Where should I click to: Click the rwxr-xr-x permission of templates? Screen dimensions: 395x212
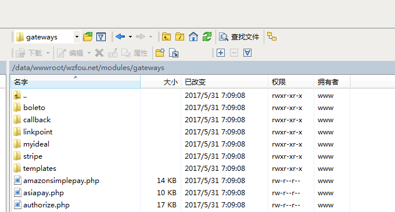point(287,169)
